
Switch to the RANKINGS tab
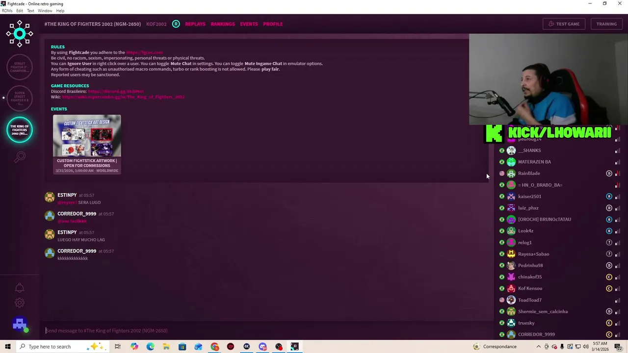(x=223, y=24)
